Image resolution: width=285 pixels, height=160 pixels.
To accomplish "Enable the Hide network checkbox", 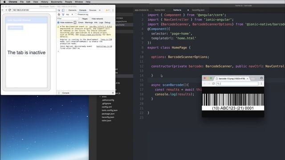I will pos(90,19).
